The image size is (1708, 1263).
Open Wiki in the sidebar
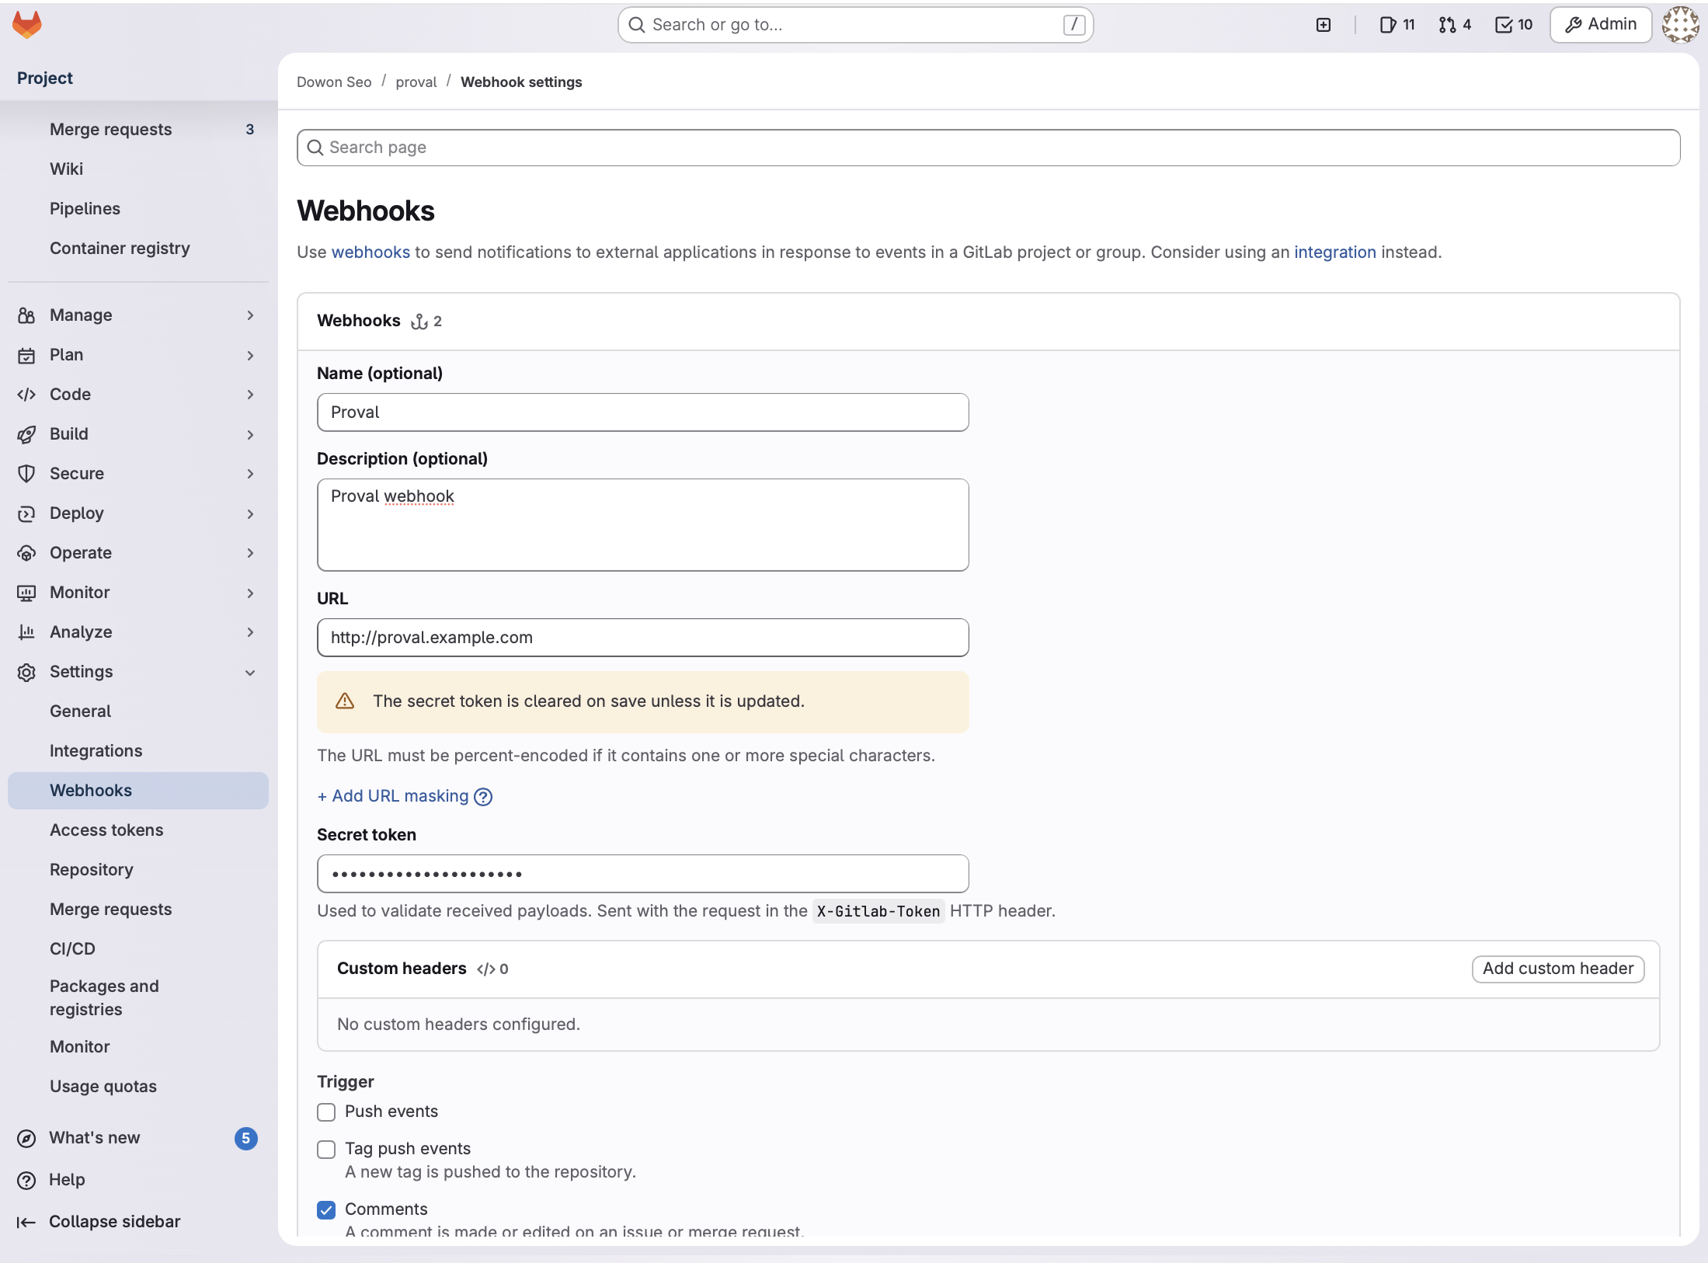pos(138,169)
